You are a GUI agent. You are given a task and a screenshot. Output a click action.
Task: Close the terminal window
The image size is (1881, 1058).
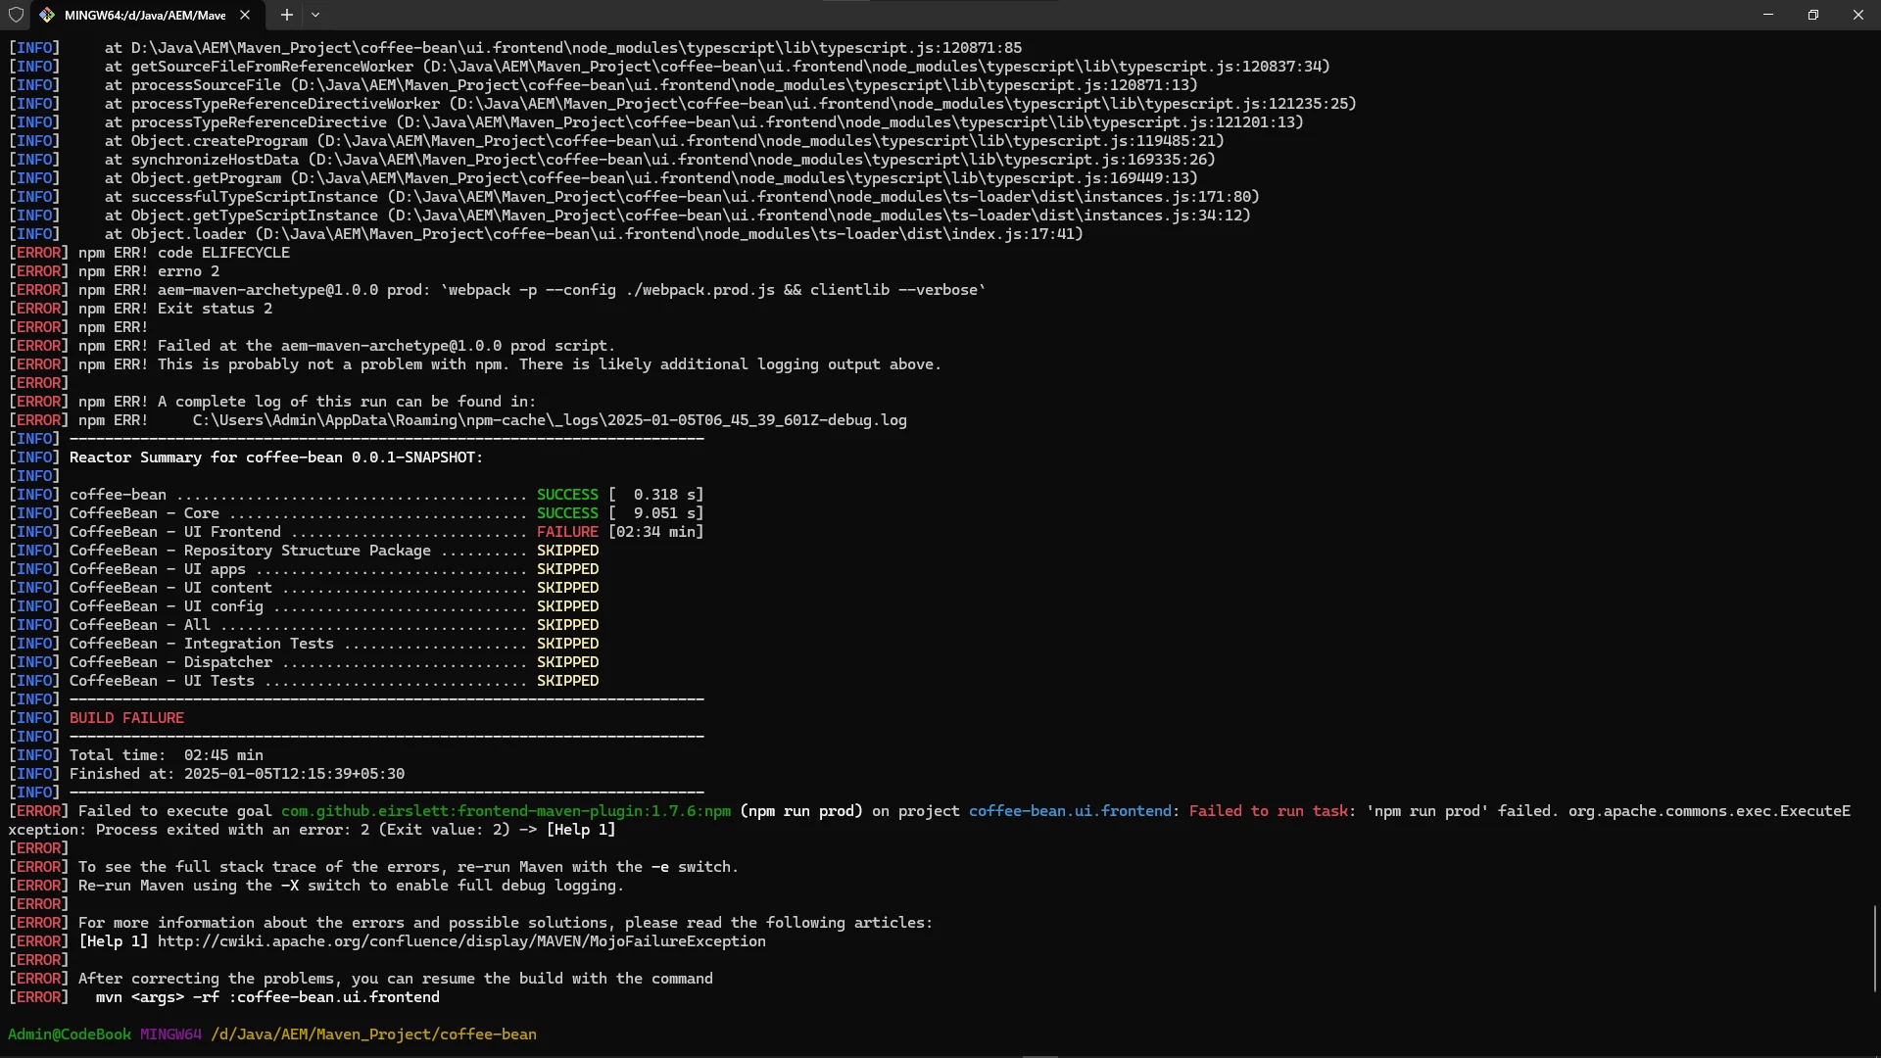(1858, 15)
